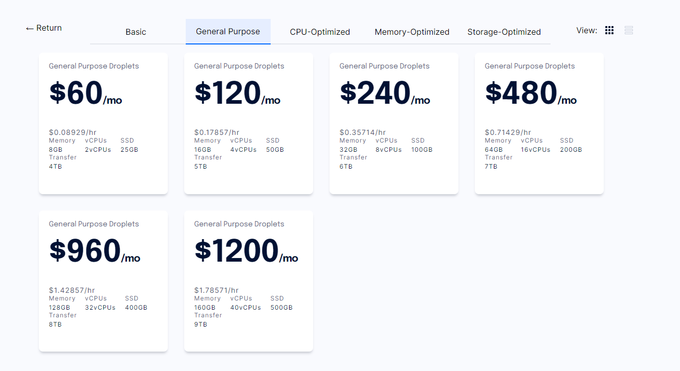Click the 500GB SSD value
680x371 pixels.
pyautogui.click(x=281, y=308)
